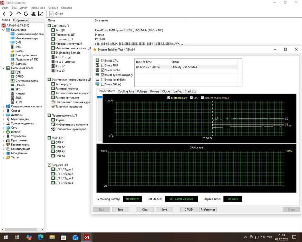Image resolution: width=302 pixels, height=242 pixels.
Task: Switch to the Voltages tab
Action: pyautogui.click(x=142, y=92)
